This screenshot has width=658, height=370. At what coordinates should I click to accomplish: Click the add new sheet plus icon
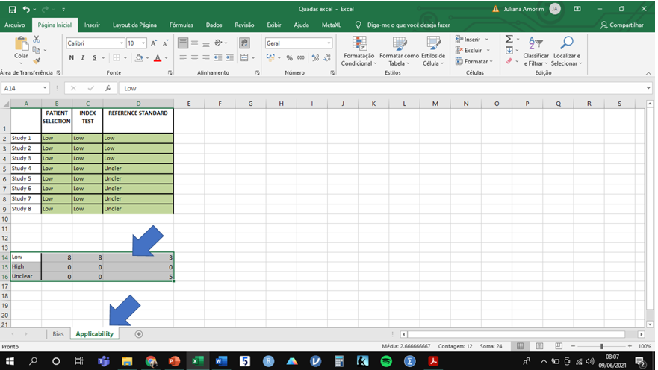pyautogui.click(x=138, y=334)
